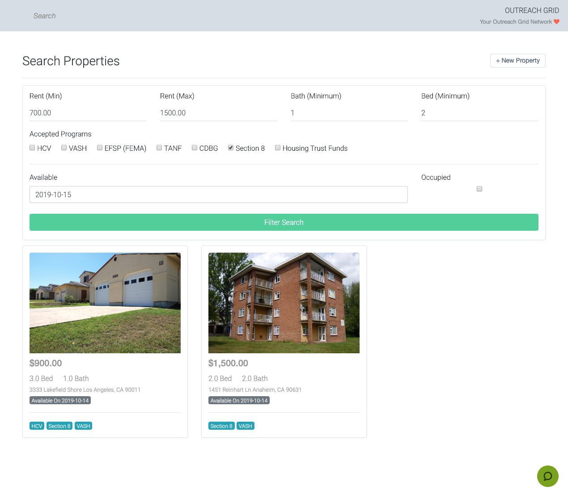Enable the VASH program checkbox

coord(64,148)
